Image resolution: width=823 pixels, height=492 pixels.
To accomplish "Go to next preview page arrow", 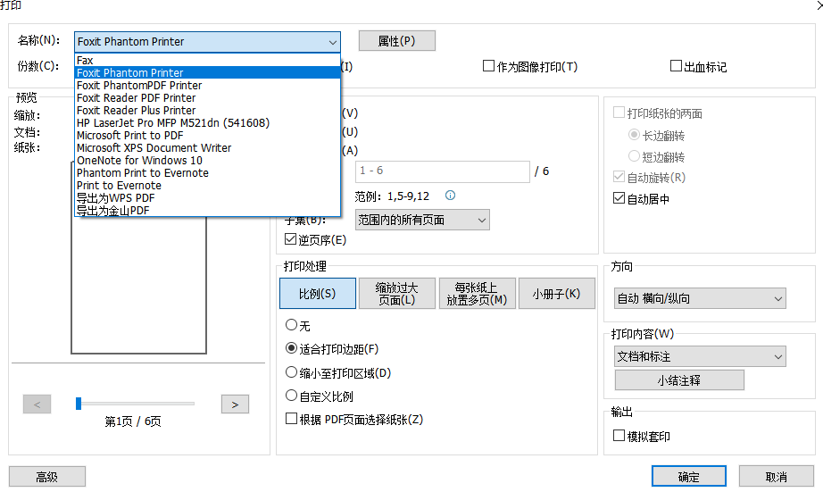I will point(235,404).
